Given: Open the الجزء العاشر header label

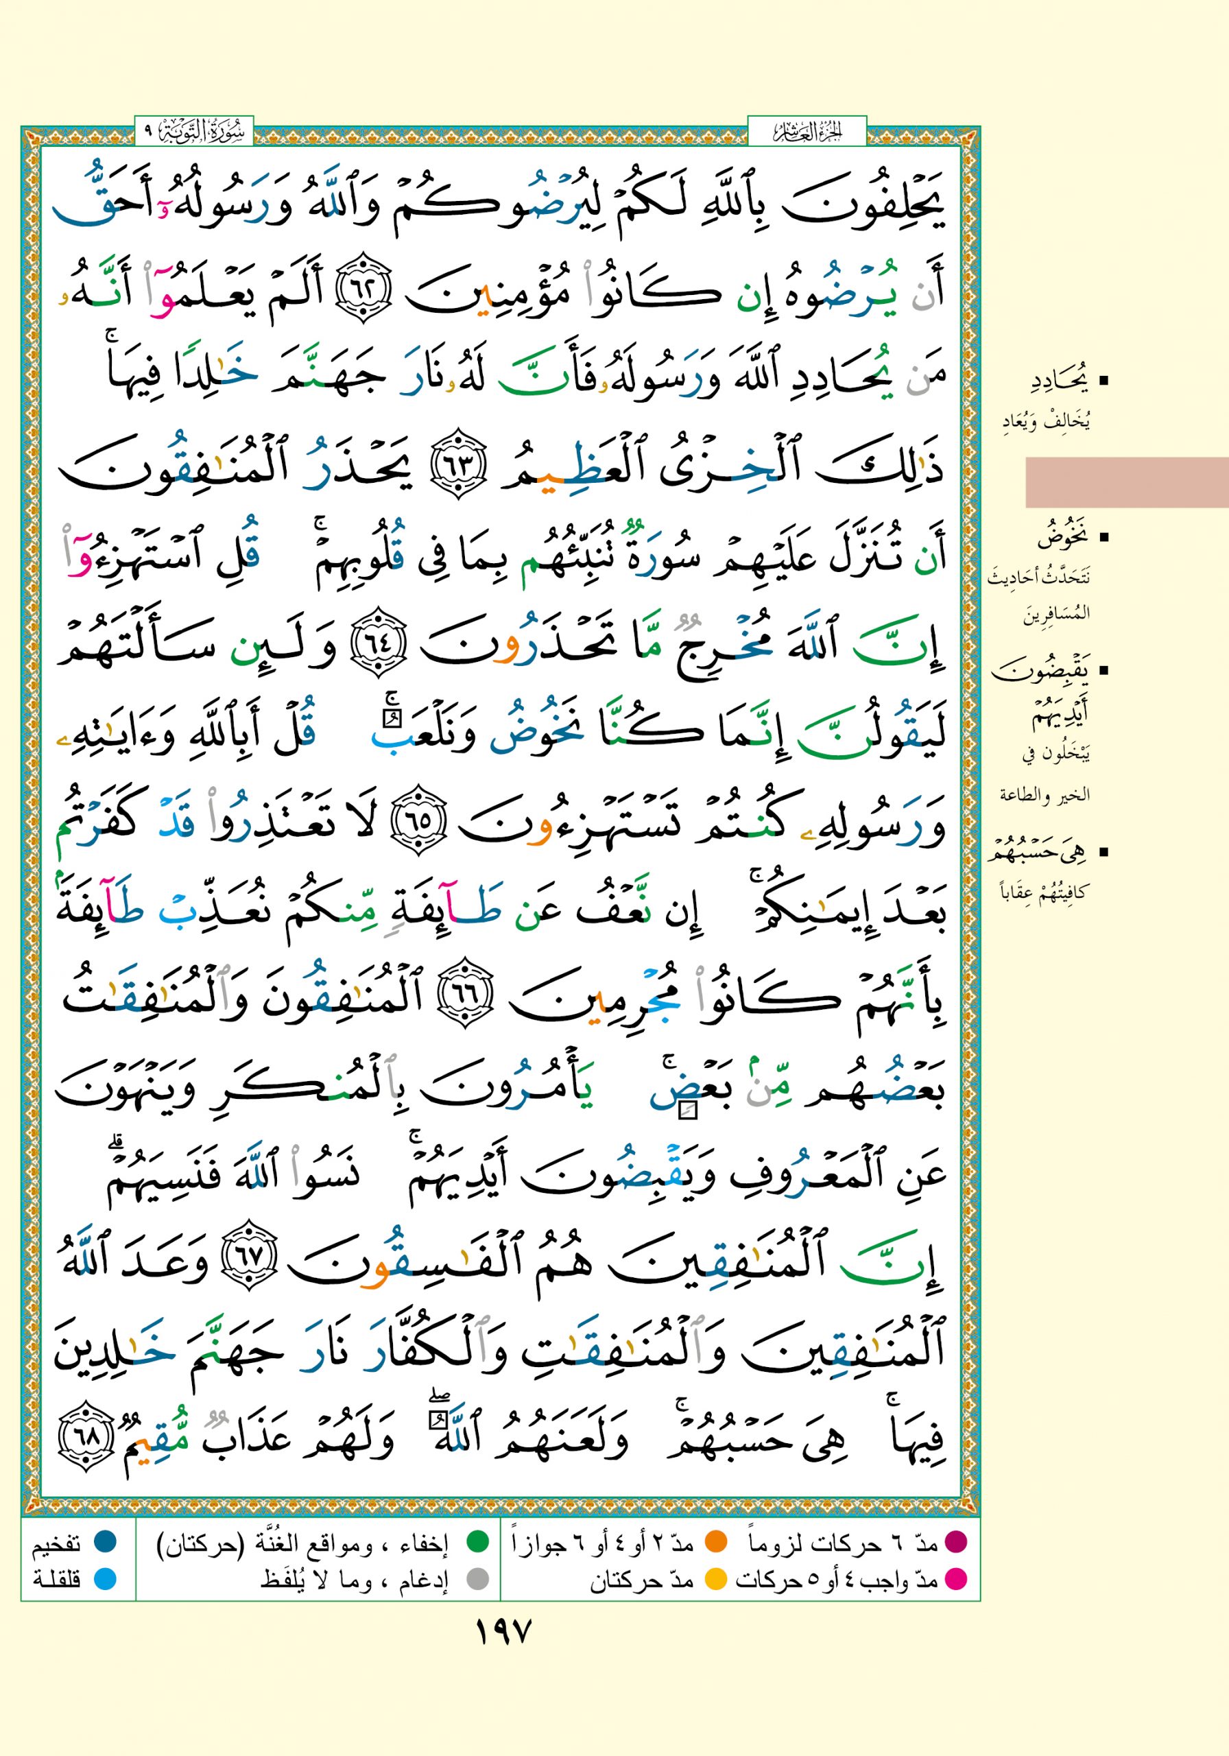Looking at the screenshot, I should 806,132.
